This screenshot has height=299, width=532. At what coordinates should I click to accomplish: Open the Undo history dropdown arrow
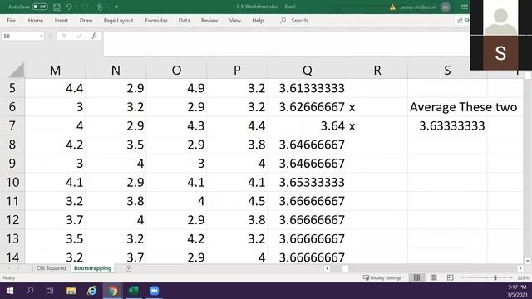pos(76,7)
